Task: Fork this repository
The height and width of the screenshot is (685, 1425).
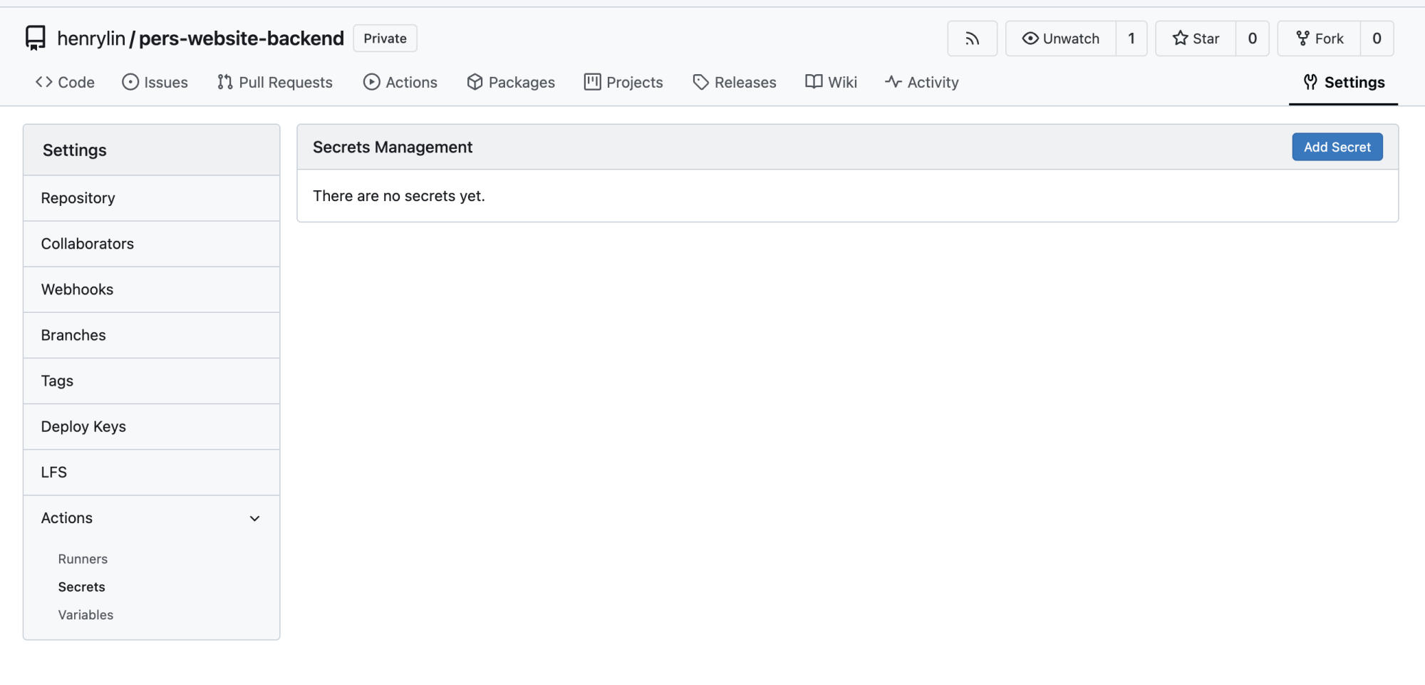Action: coord(1320,38)
